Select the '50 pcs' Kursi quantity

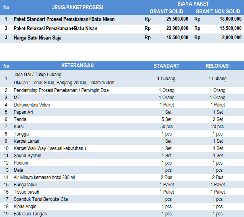(166, 127)
